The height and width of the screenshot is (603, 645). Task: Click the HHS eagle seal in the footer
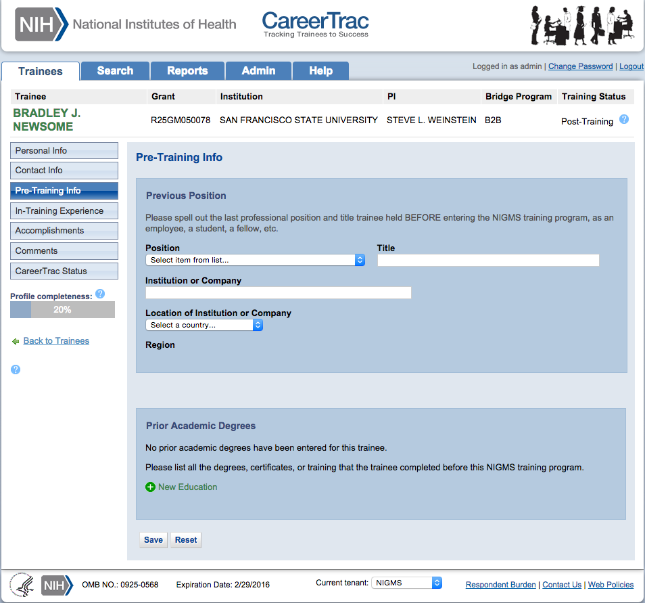22,585
